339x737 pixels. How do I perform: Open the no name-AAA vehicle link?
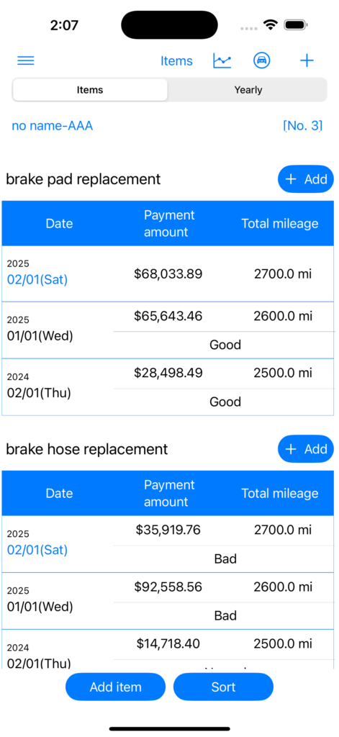[x=53, y=126]
